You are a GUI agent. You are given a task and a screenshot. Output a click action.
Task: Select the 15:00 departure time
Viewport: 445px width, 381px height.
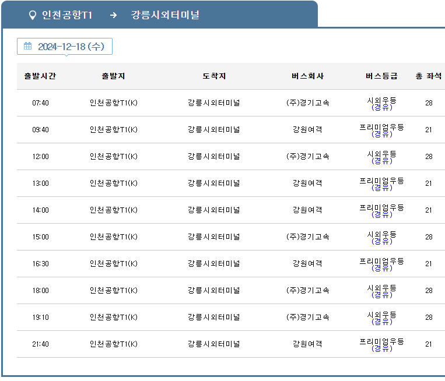pyautogui.click(x=40, y=237)
